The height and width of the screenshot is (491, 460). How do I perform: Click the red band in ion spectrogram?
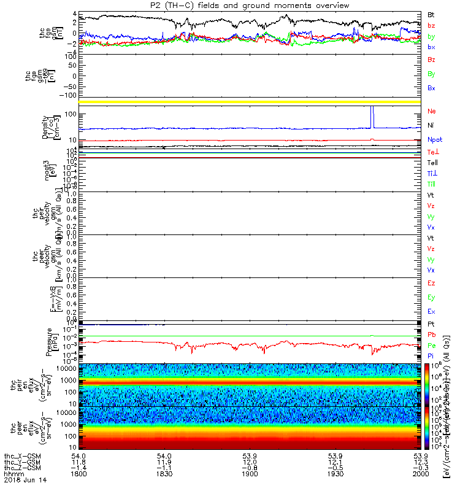(250, 382)
